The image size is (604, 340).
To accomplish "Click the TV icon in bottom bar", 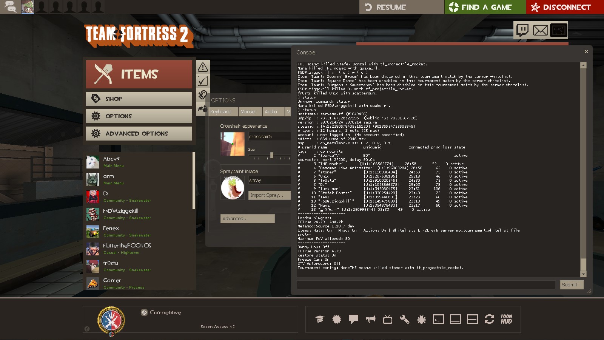I will click(x=387, y=319).
